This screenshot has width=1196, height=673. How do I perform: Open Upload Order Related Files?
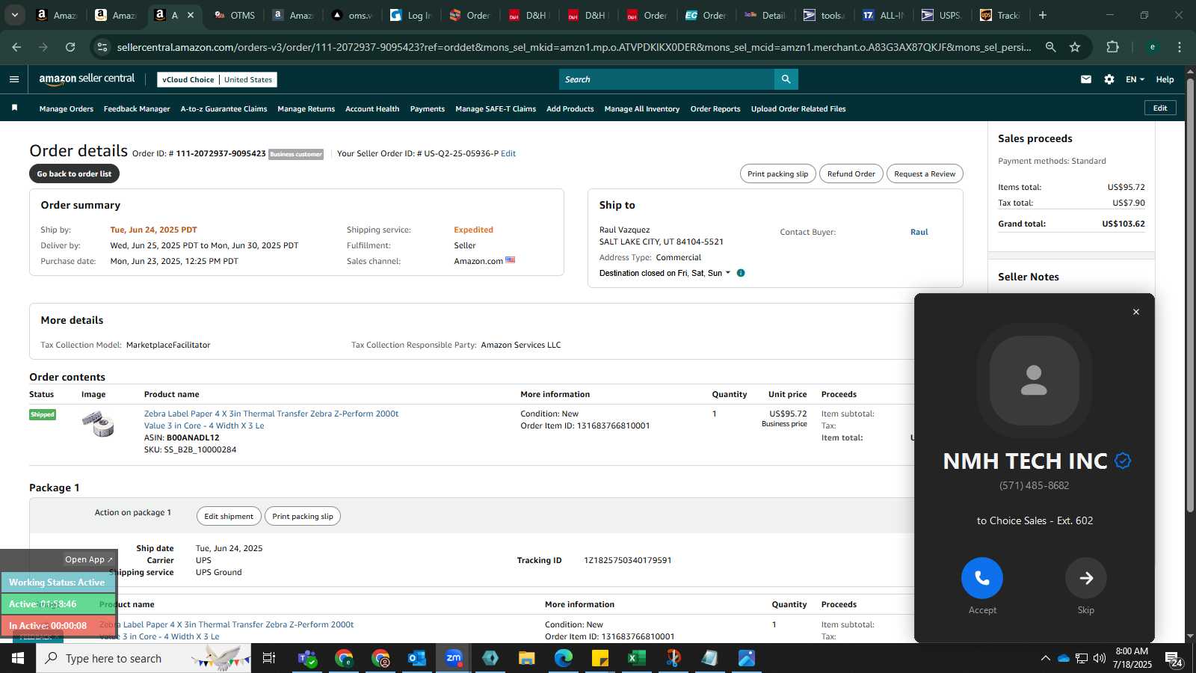click(798, 109)
